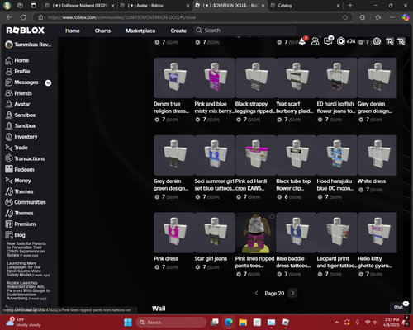413x330 pixels.
Task: Open Charts in the Roblox navbar
Action: click(x=102, y=31)
